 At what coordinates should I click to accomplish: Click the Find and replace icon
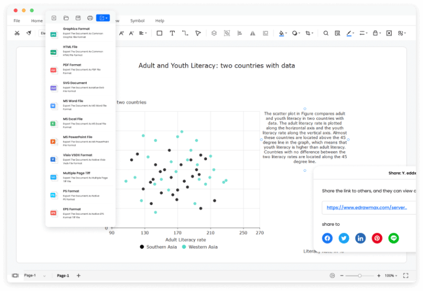(x=337, y=33)
